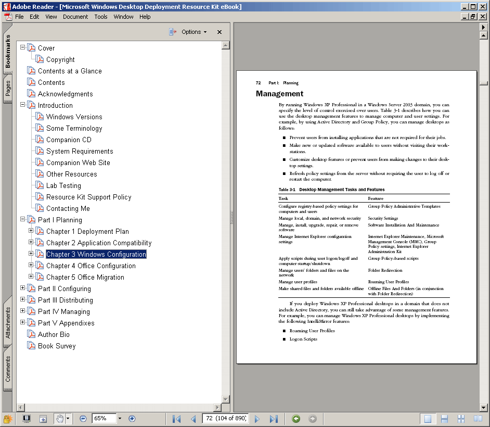Collapse the Introduction bookmark
490x427 pixels.
click(22, 105)
